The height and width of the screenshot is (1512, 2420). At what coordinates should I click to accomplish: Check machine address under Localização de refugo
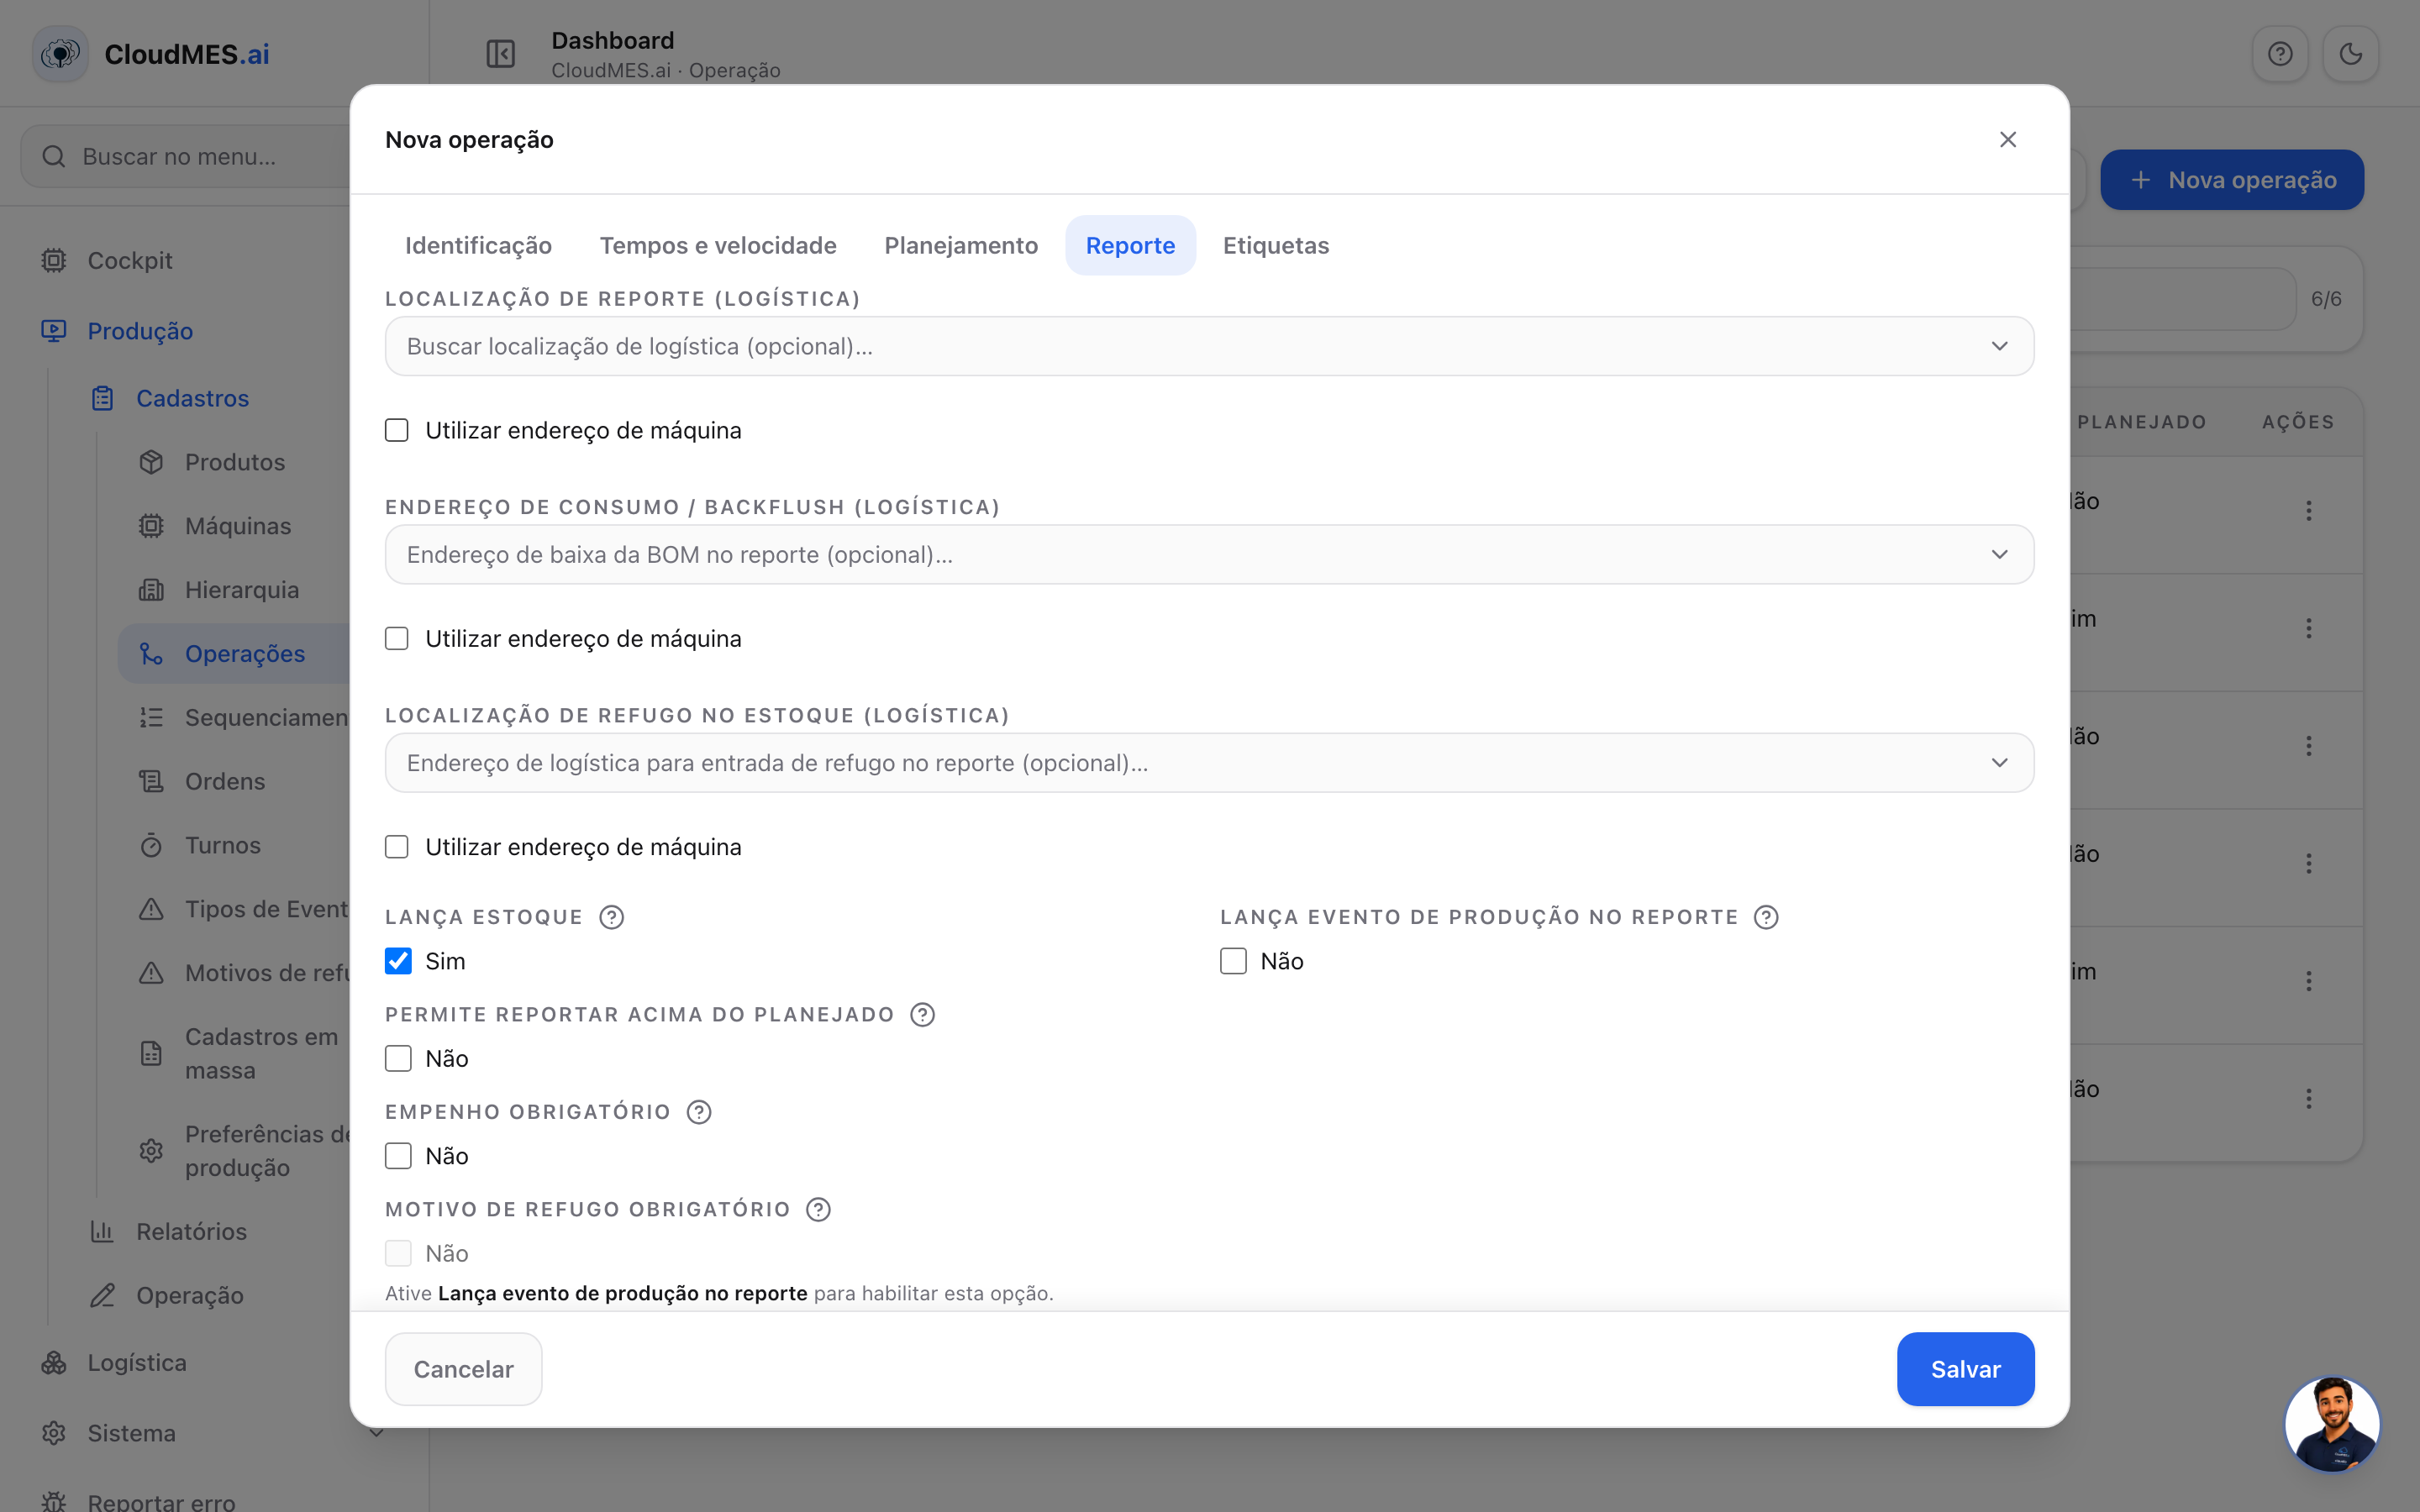pyautogui.click(x=397, y=847)
